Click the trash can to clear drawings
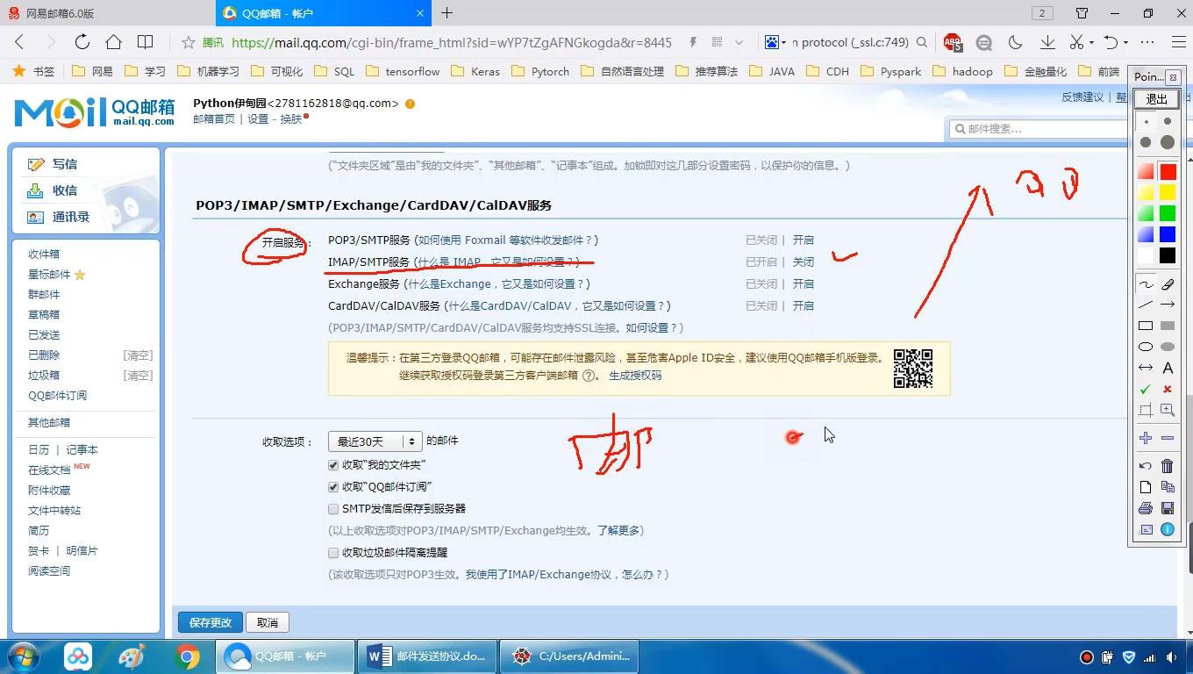Viewport: 1193px width, 674px height. 1168,466
